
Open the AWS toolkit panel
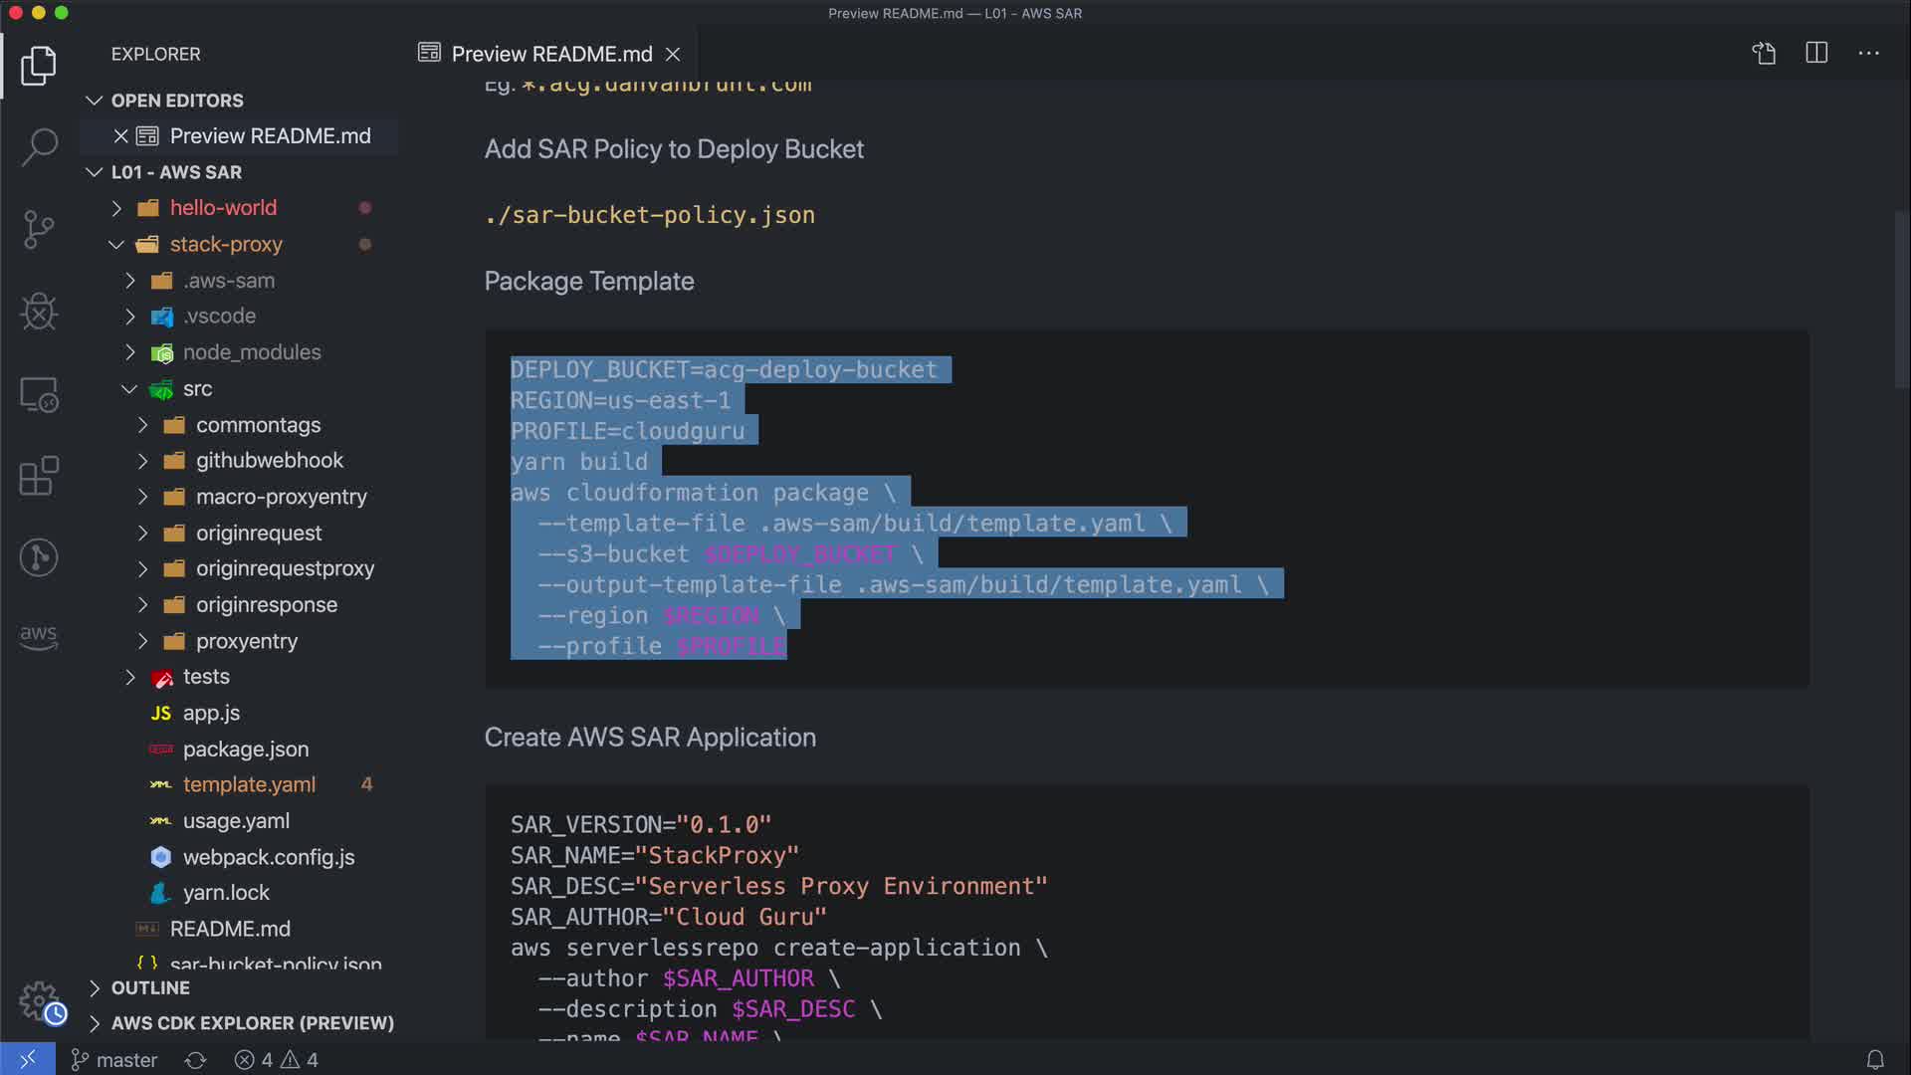point(39,637)
